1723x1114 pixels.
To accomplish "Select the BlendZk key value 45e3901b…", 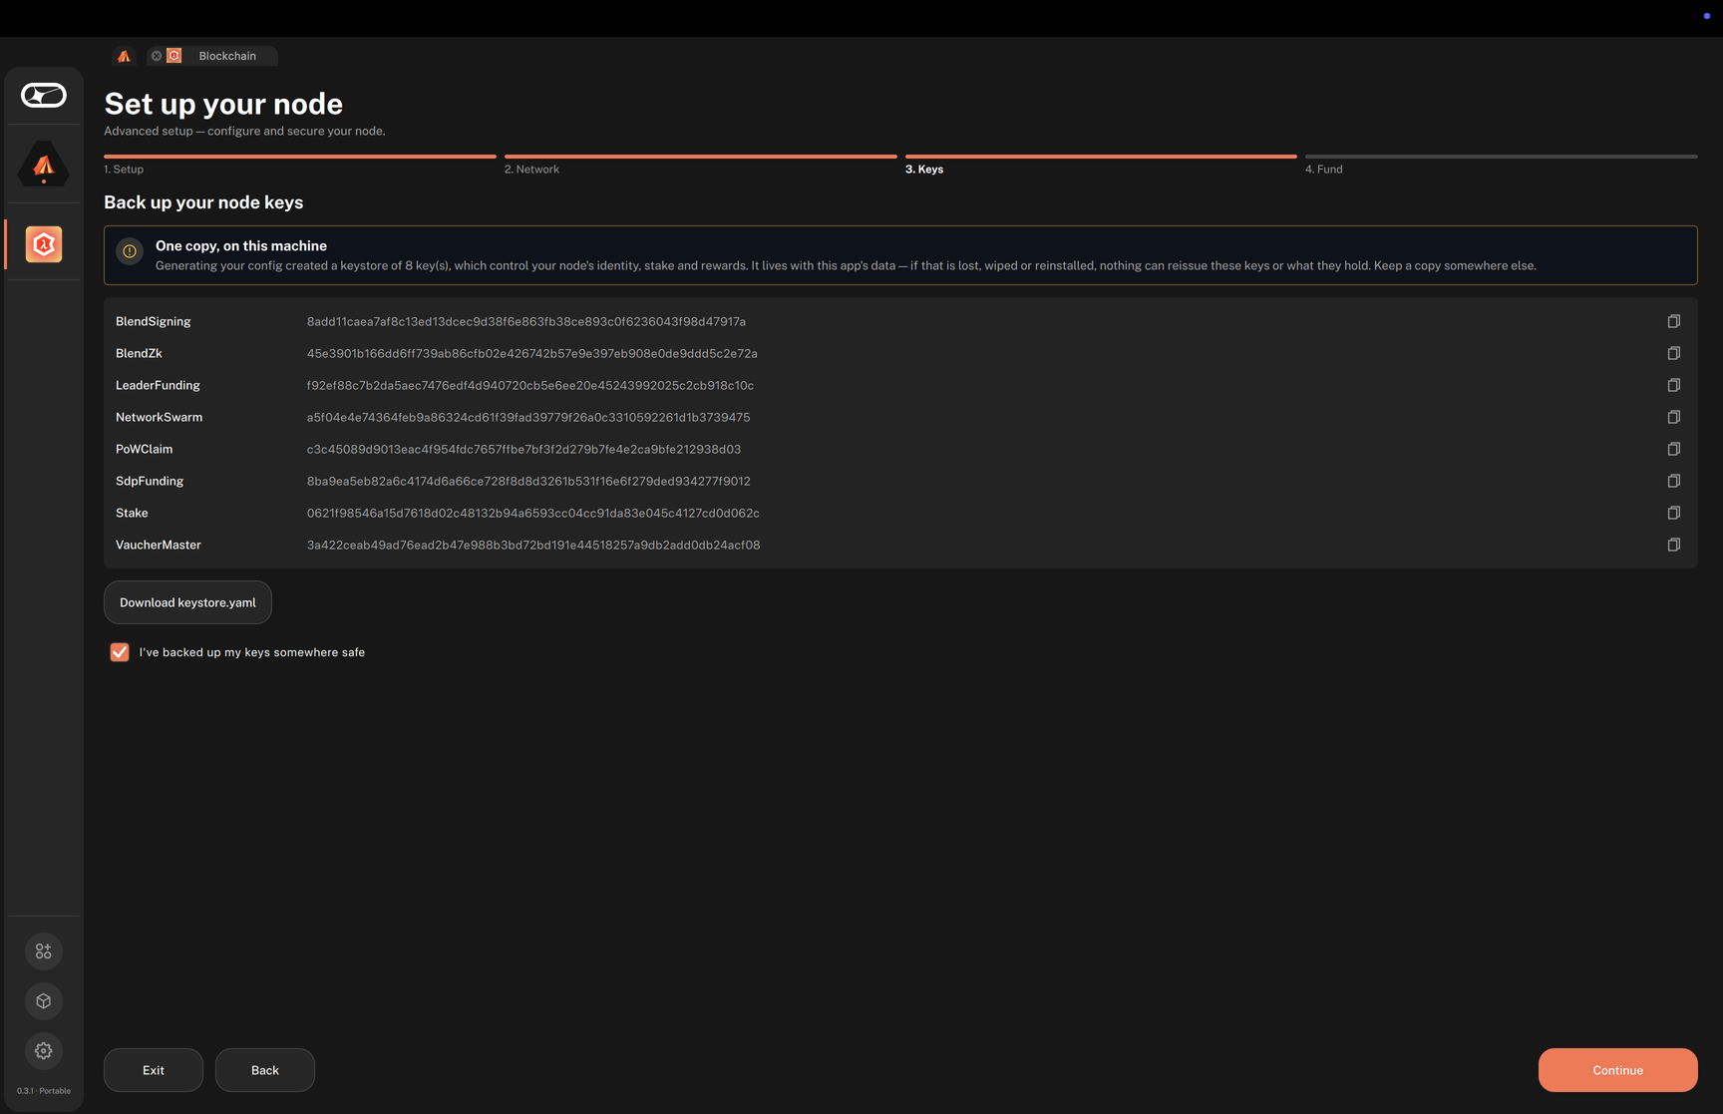I will coord(532,353).
